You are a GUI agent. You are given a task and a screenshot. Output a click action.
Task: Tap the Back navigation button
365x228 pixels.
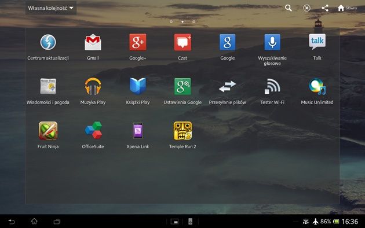[12, 222]
